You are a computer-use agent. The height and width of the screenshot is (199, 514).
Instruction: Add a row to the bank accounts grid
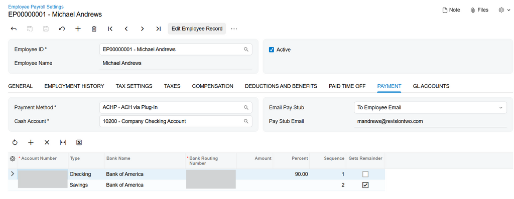(x=31, y=142)
